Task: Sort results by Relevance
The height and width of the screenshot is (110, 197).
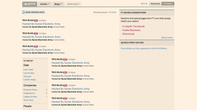Action: coord(155,4)
